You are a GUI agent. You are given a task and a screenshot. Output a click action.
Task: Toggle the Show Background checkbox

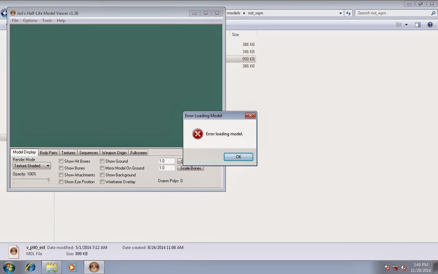[102, 175]
